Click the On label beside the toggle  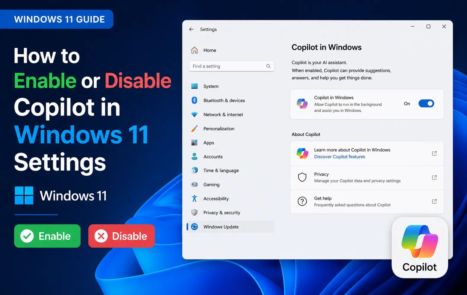(x=407, y=104)
